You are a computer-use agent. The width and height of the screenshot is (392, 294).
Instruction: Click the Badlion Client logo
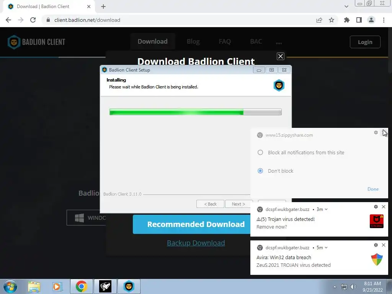point(36,42)
